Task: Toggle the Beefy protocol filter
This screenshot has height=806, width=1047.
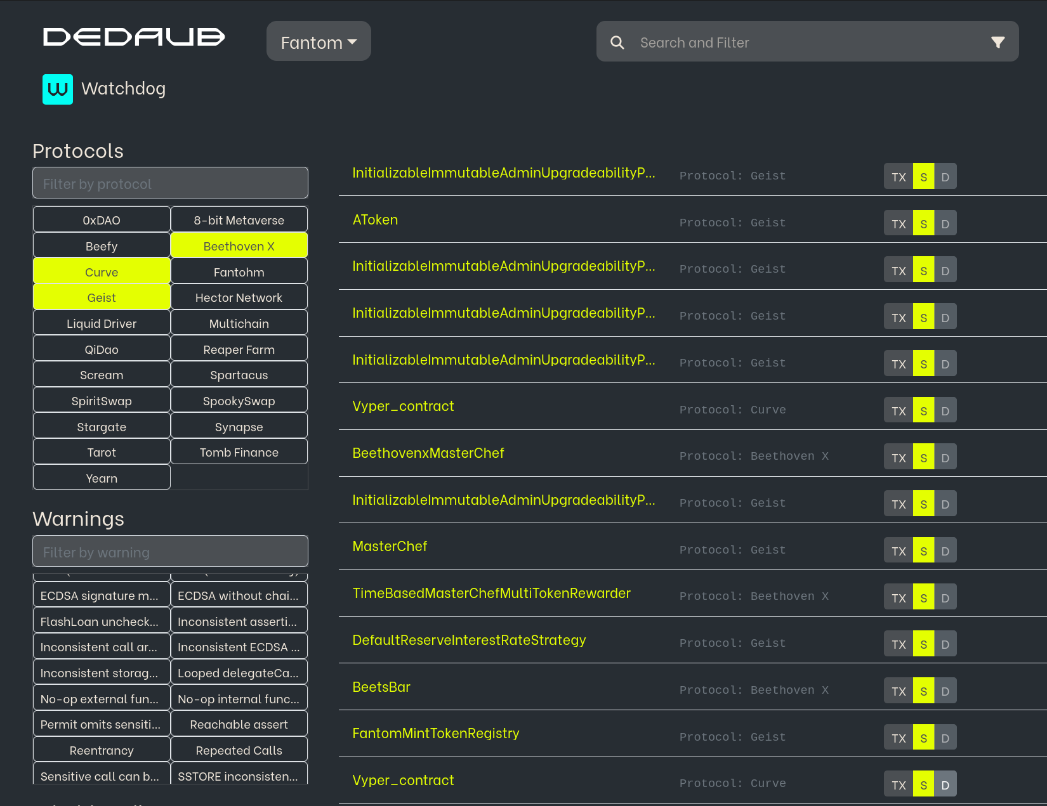Action: pos(102,246)
